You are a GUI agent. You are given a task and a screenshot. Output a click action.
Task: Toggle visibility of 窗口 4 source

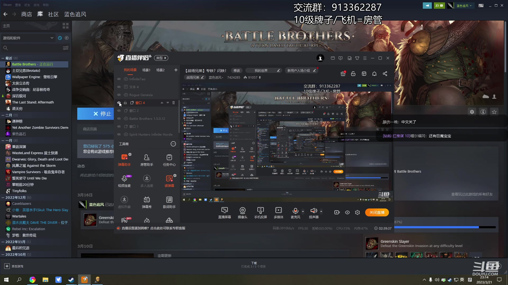(x=119, y=103)
